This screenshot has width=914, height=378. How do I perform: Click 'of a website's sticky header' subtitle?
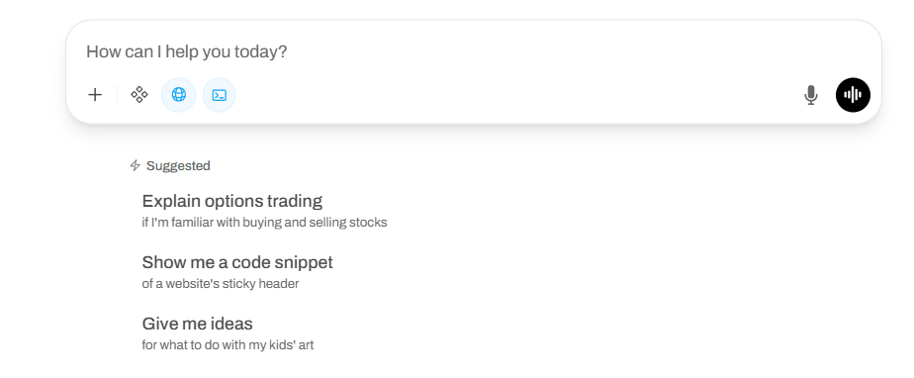tap(221, 284)
